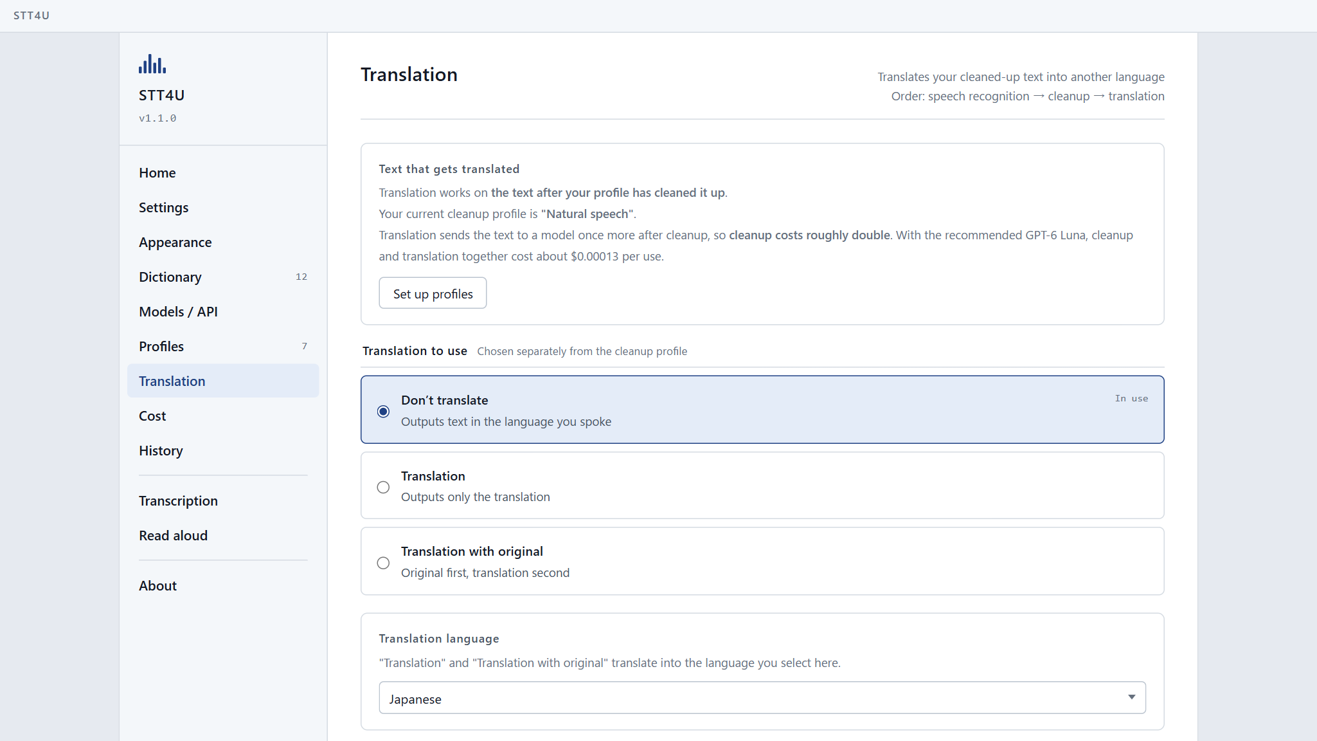The height and width of the screenshot is (741, 1317).
Task: Open the Appearance section
Action: (223, 242)
